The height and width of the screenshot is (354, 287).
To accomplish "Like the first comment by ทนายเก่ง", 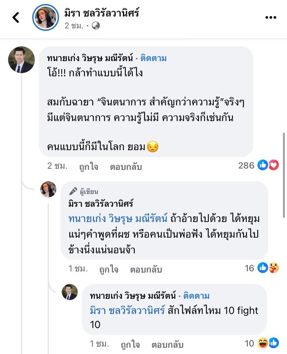I will 88,166.
